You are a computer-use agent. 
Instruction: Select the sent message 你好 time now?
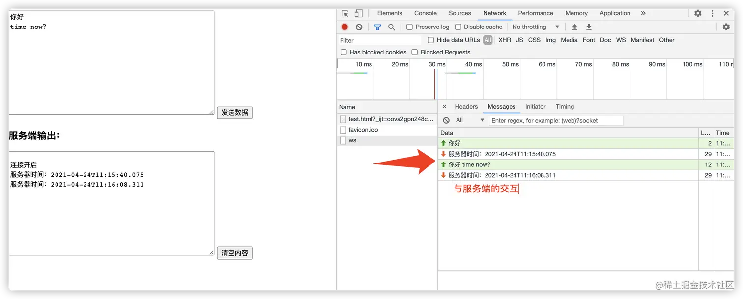click(x=586, y=165)
